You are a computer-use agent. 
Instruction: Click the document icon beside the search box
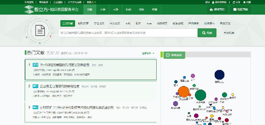point(40,30)
